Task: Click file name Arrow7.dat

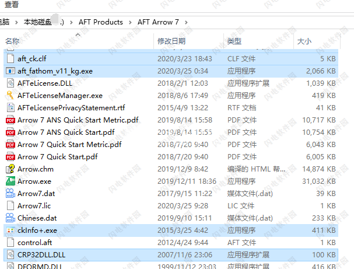Action: click(36, 194)
